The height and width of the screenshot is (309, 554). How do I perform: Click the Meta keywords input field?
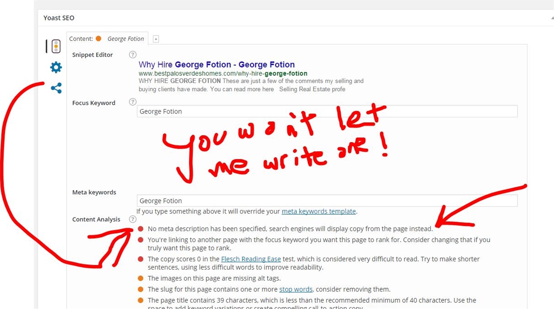pos(327,200)
